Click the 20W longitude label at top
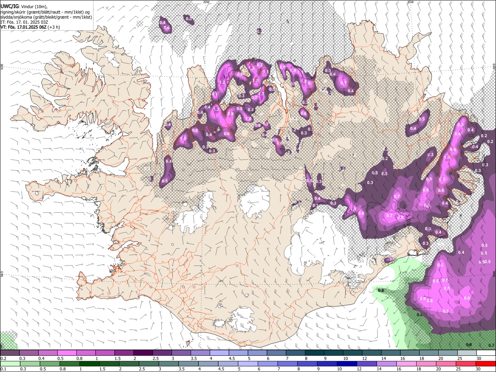The width and height of the screenshot is (496, 372). (206, 2)
